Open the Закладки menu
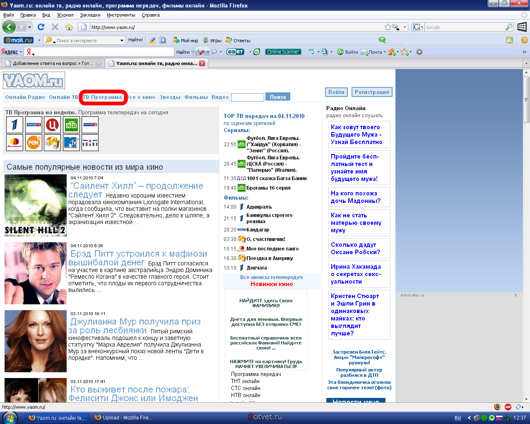 point(90,15)
